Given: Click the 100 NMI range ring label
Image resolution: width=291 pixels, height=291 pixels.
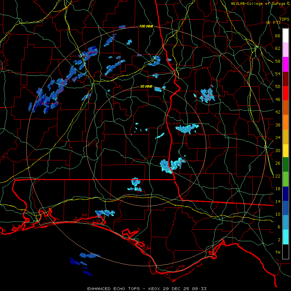Looking at the screenshot, I should pos(146,27).
